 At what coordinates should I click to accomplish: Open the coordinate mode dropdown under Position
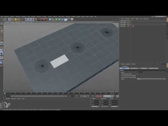click(96, 106)
